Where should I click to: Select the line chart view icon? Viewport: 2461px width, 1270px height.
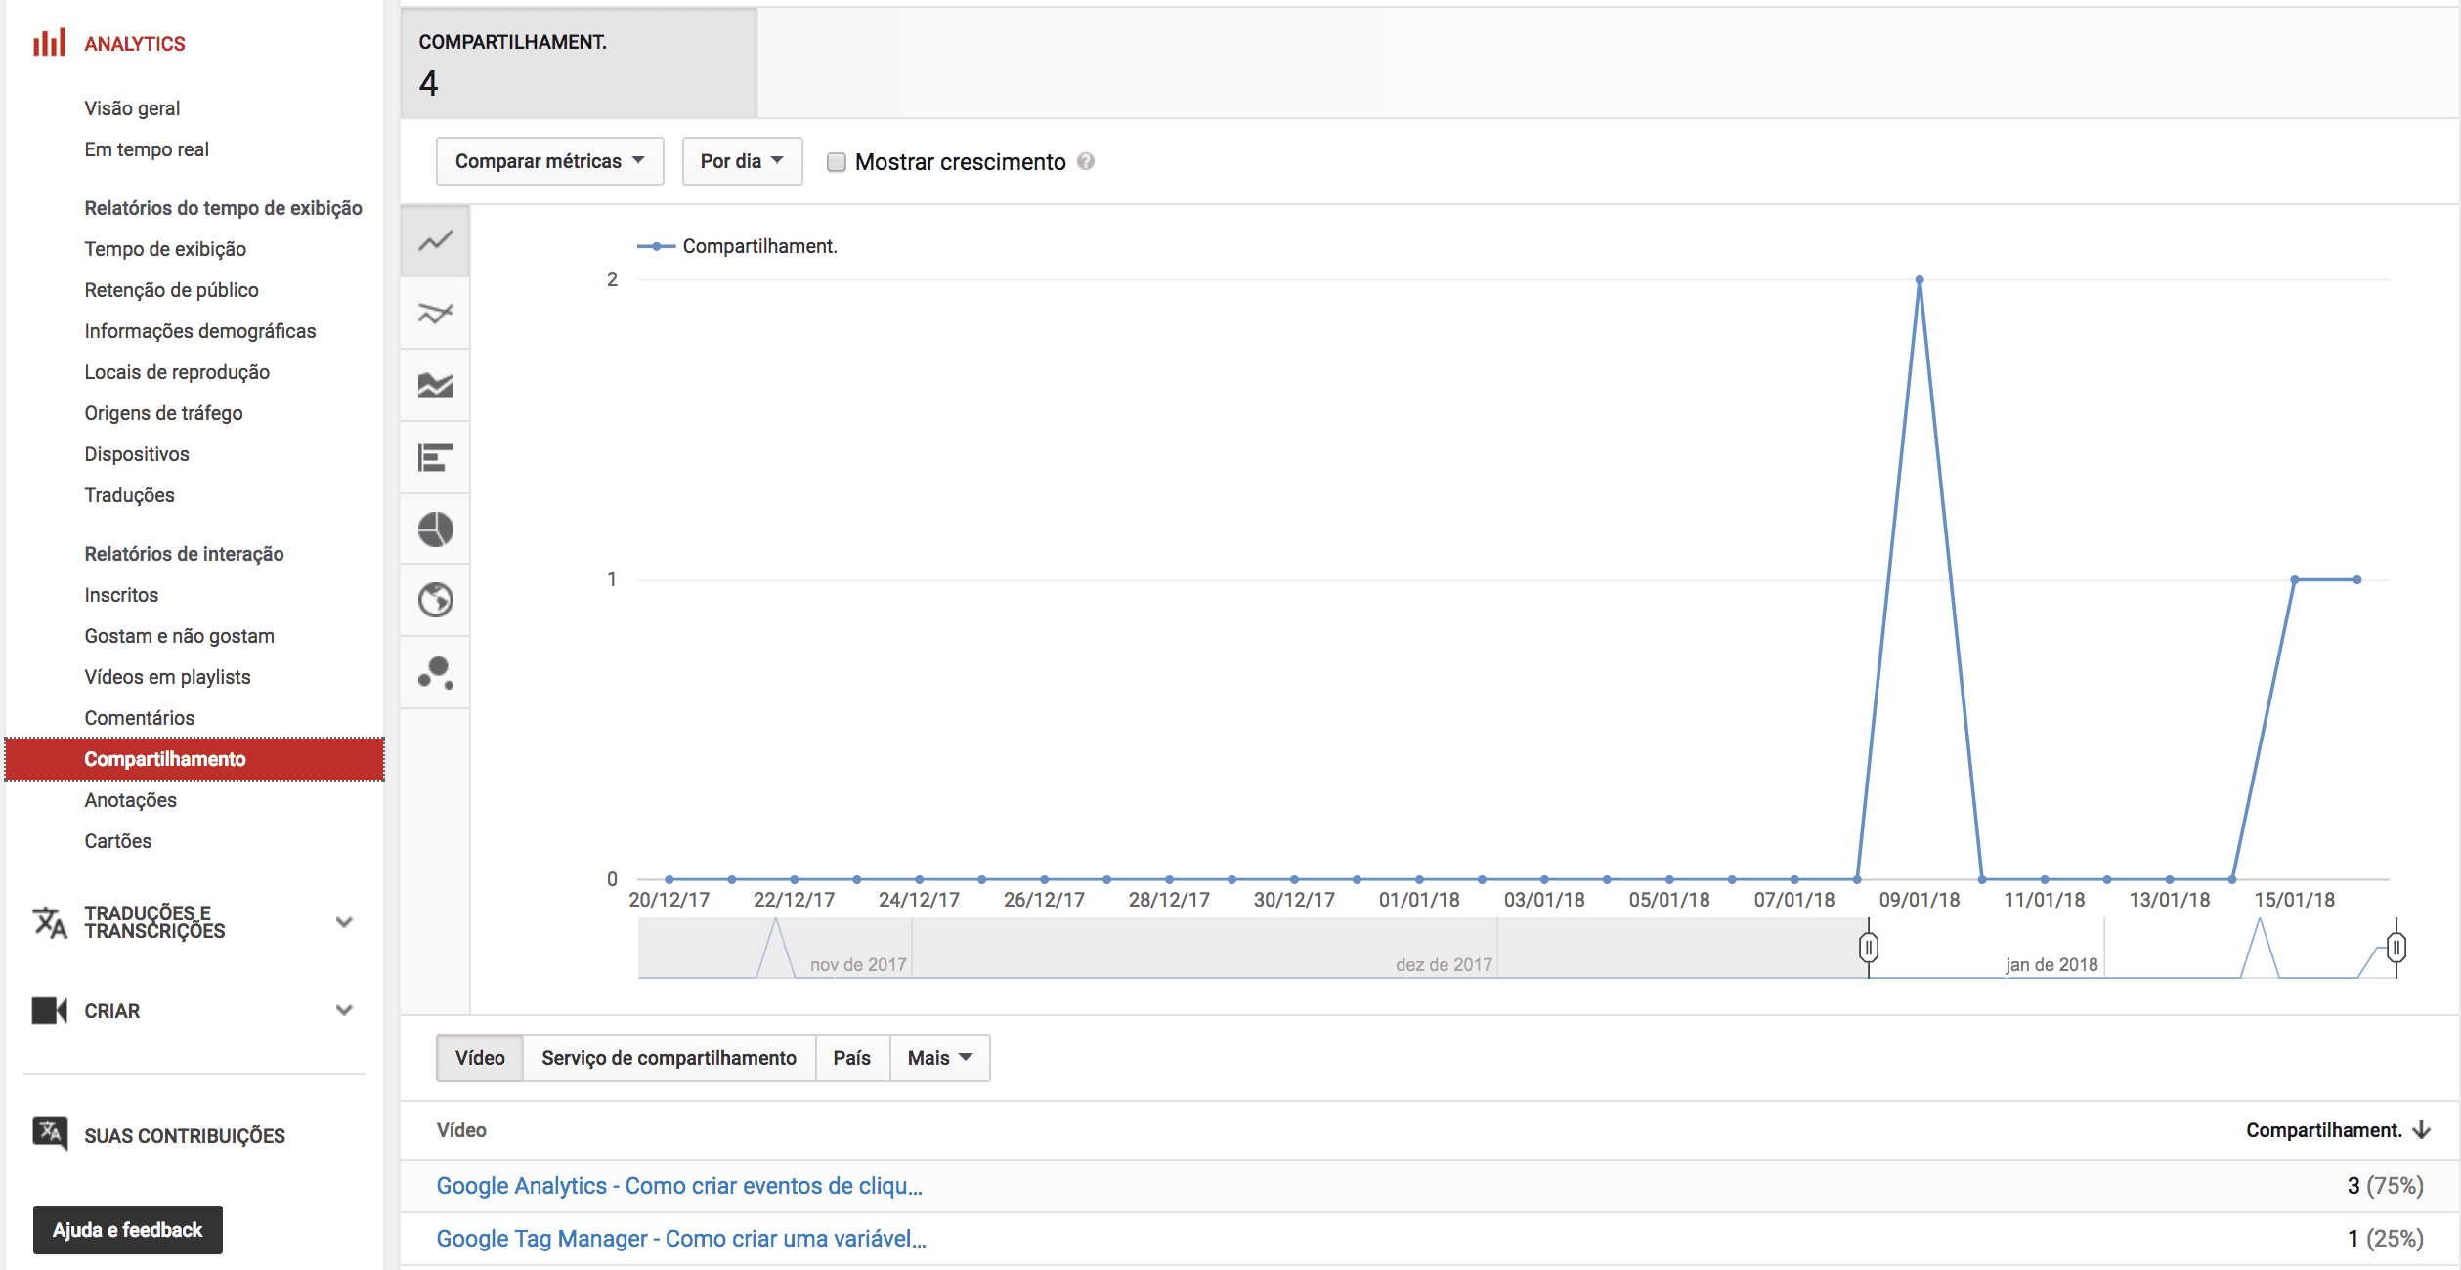click(435, 239)
